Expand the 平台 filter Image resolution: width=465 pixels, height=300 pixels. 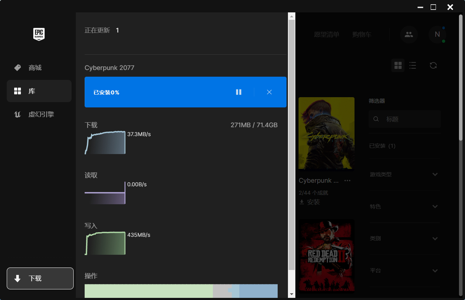(x=404, y=271)
